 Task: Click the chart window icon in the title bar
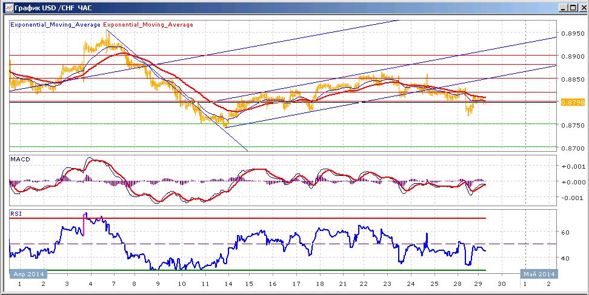[8, 7]
